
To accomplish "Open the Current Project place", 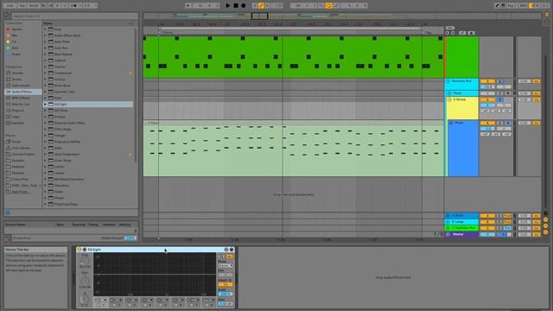I will pos(23,154).
